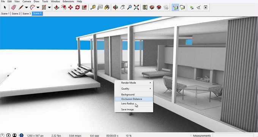Choose the Offset tool
The width and height of the screenshot is (258, 137).
click(x=63, y=8)
